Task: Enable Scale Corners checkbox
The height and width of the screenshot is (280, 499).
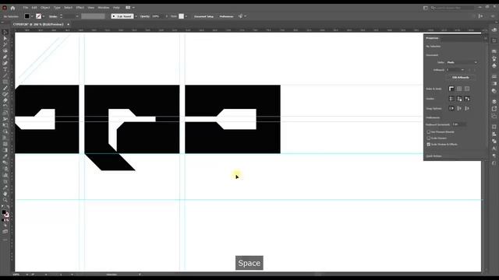Action: pyautogui.click(x=428, y=138)
